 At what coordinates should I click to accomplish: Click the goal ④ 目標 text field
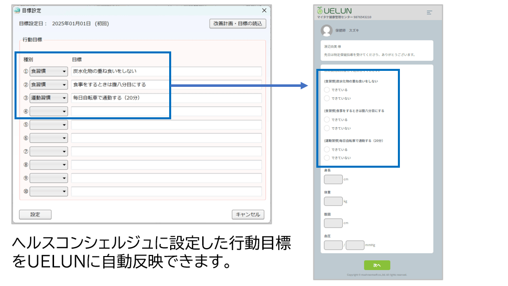click(x=166, y=111)
